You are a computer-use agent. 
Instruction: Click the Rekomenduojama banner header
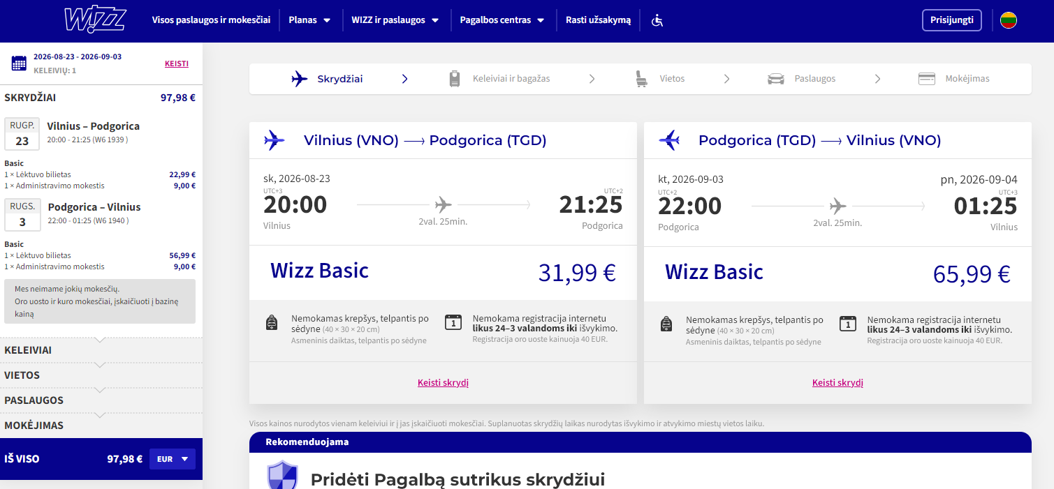pyautogui.click(x=641, y=442)
